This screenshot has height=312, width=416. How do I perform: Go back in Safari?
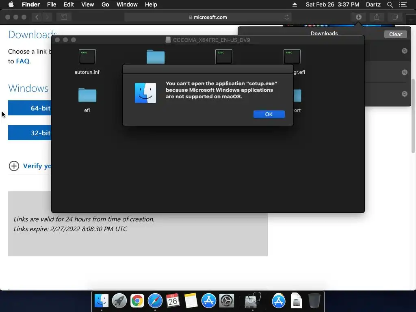37,17
